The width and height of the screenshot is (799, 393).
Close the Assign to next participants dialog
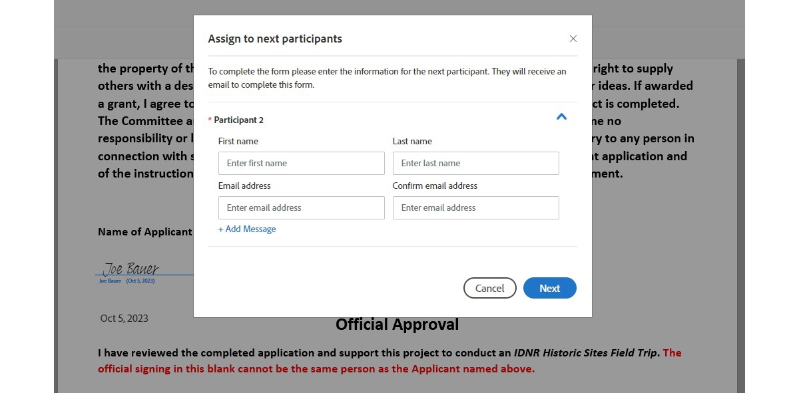coord(573,39)
